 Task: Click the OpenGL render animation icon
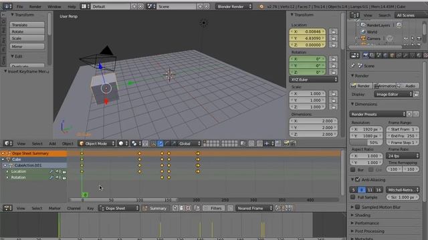tap(293, 143)
